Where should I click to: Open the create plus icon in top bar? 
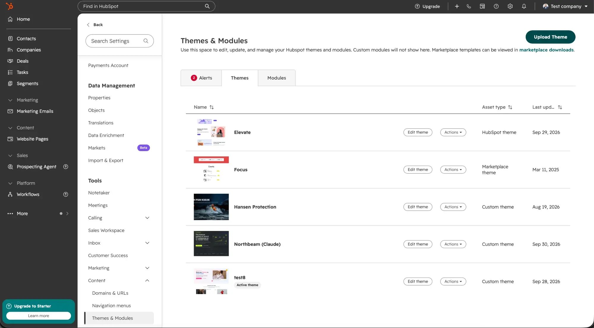pyautogui.click(x=457, y=6)
